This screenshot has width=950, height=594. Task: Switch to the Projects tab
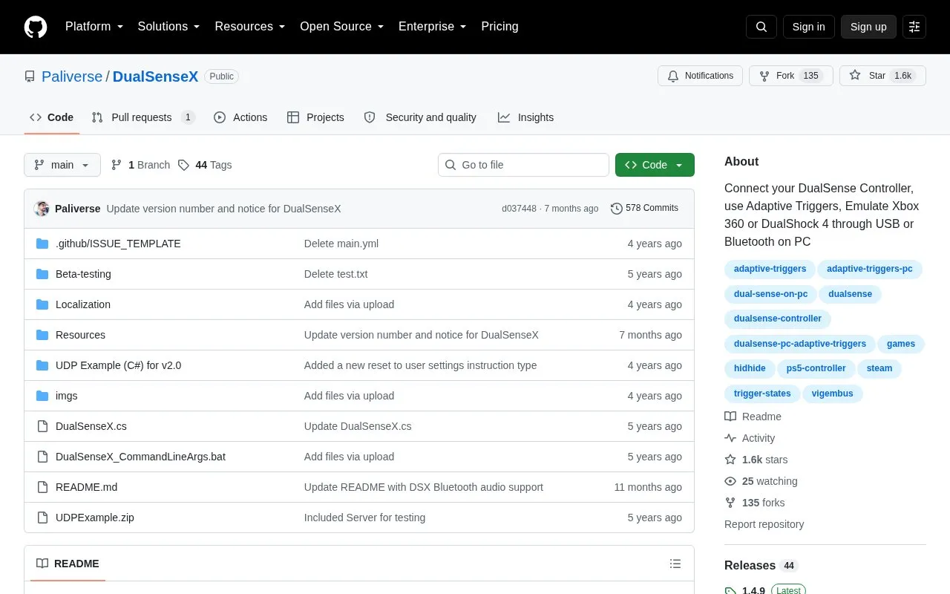click(x=315, y=117)
